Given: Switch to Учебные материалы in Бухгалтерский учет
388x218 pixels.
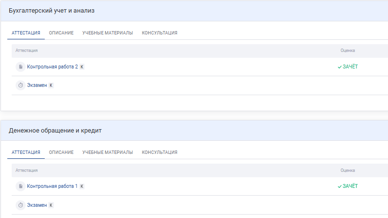Looking at the screenshot, I should click(x=107, y=33).
